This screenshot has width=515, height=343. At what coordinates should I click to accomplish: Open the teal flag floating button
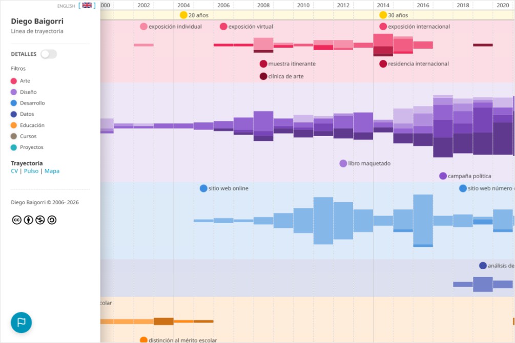(22, 323)
